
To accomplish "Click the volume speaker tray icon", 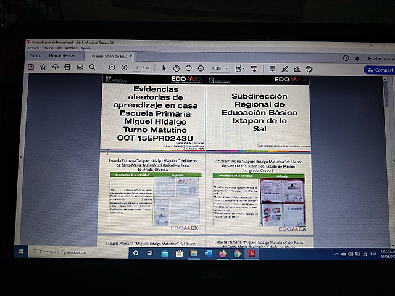I will (x=351, y=254).
